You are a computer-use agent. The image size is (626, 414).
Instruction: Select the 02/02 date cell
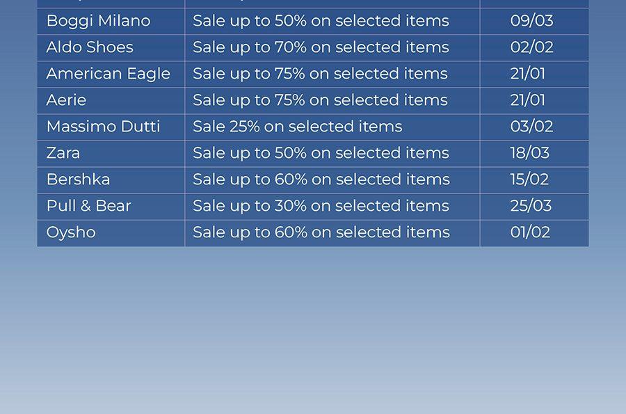click(x=532, y=47)
